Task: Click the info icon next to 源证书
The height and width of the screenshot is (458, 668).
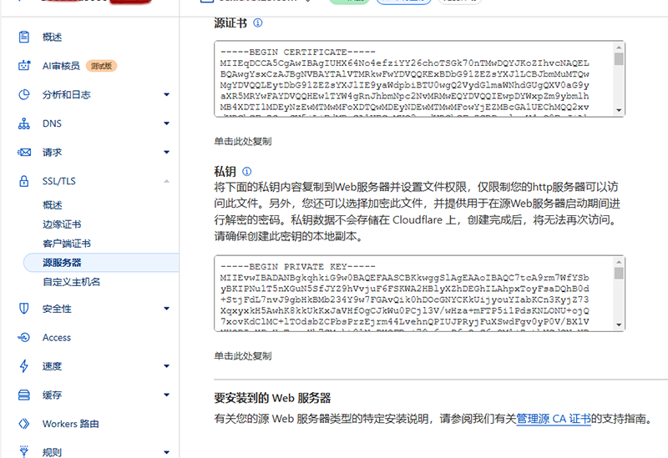Action: pyautogui.click(x=258, y=23)
